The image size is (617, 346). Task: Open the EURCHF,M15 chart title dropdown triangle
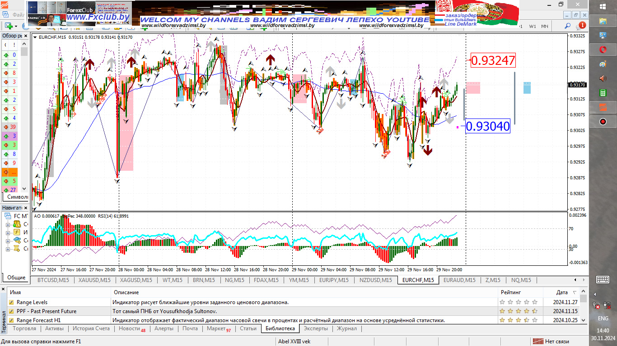[x=35, y=37]
